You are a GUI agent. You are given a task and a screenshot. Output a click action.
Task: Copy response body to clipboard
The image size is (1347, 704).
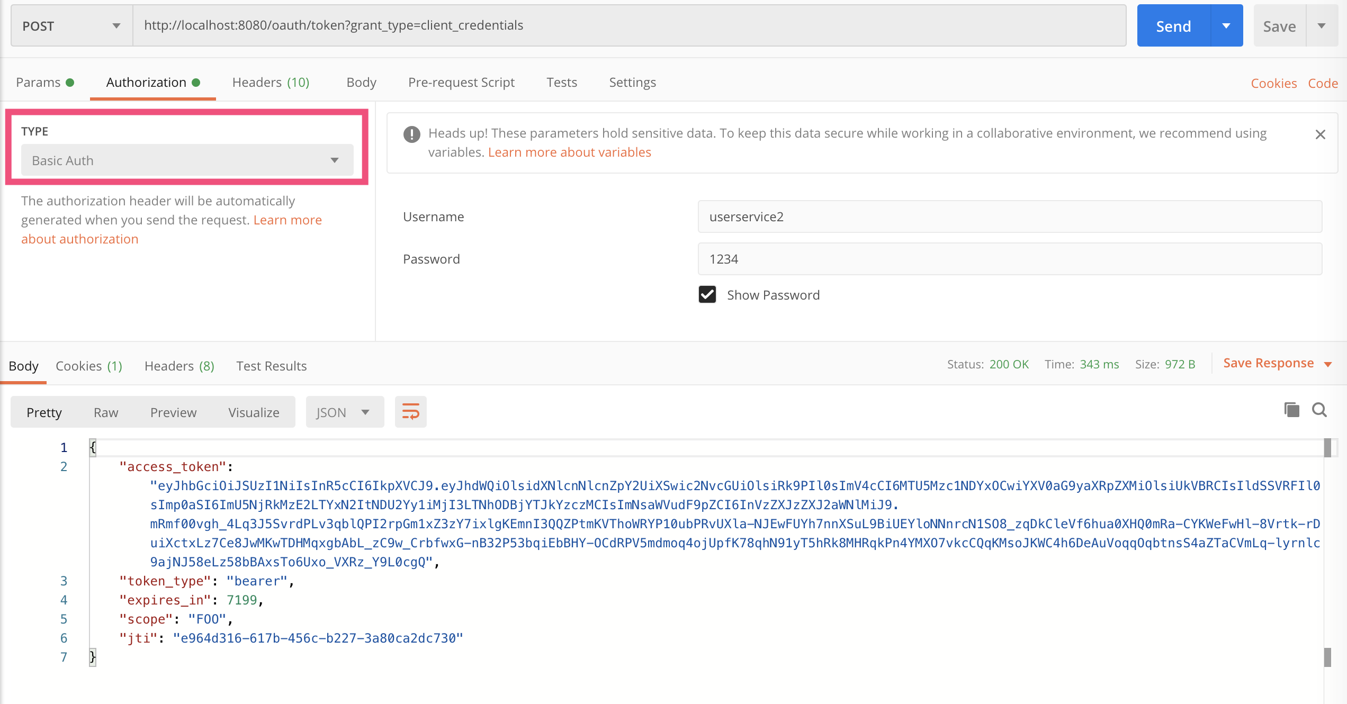[x=1291, y=410]
